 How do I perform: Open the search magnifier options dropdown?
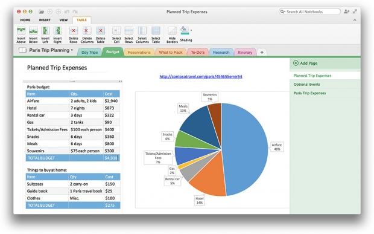click(x=283, y=11)
